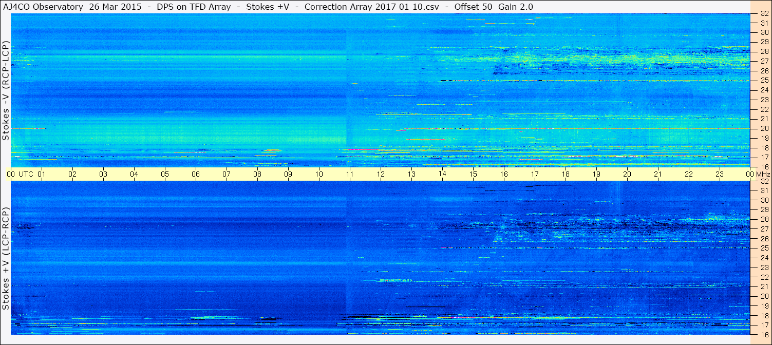Click the 16 hour tick on time axis
The width and height of the screenshot is (772, 345).
pyautogui.click(x=504, y=174)
